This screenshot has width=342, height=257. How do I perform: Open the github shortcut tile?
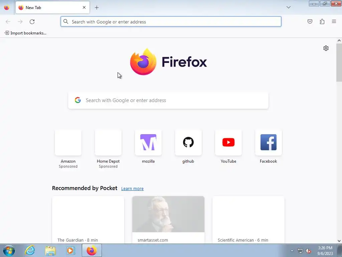click(x=188, y=147)
